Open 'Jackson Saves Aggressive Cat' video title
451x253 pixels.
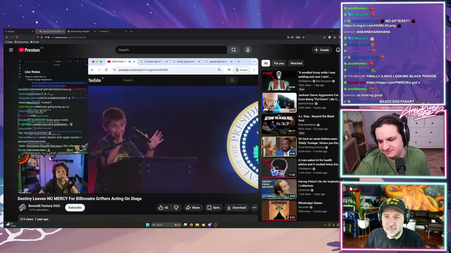[x=318, y=97]
